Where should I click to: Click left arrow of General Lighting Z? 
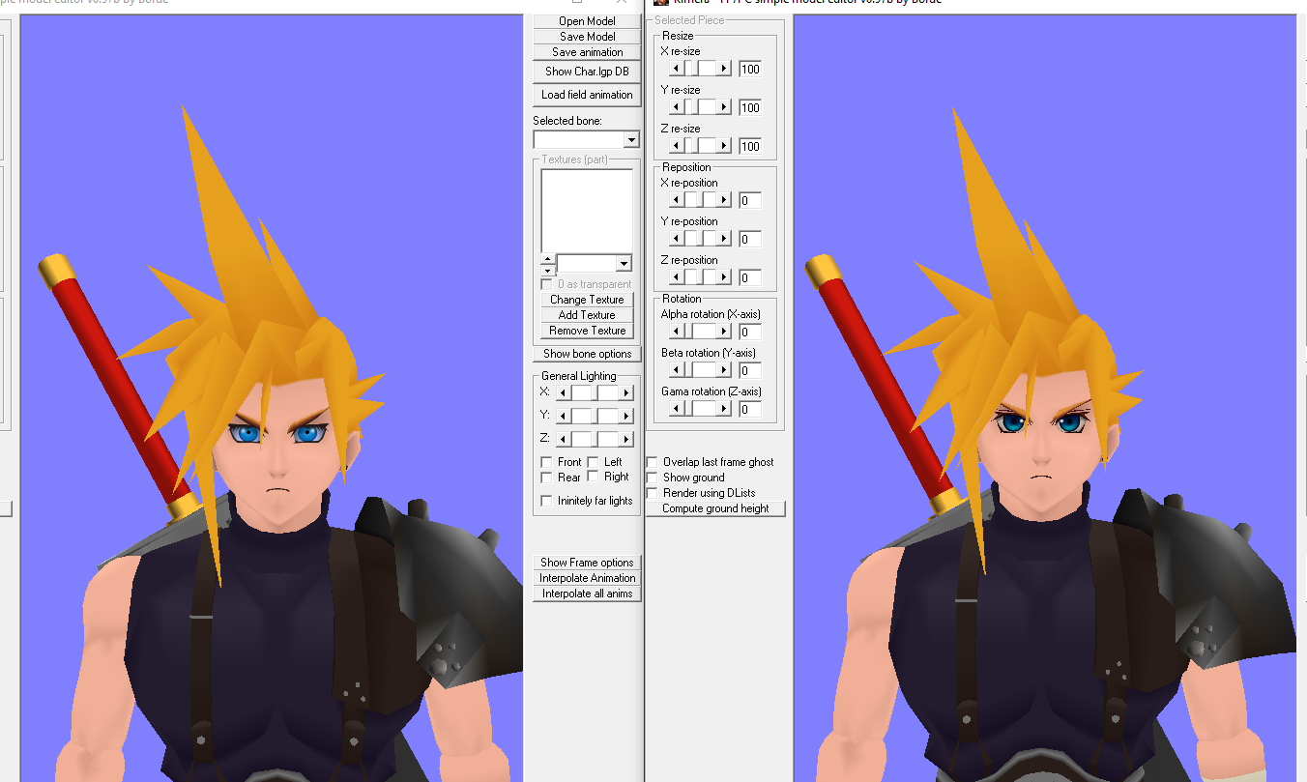tap(564, 439)
